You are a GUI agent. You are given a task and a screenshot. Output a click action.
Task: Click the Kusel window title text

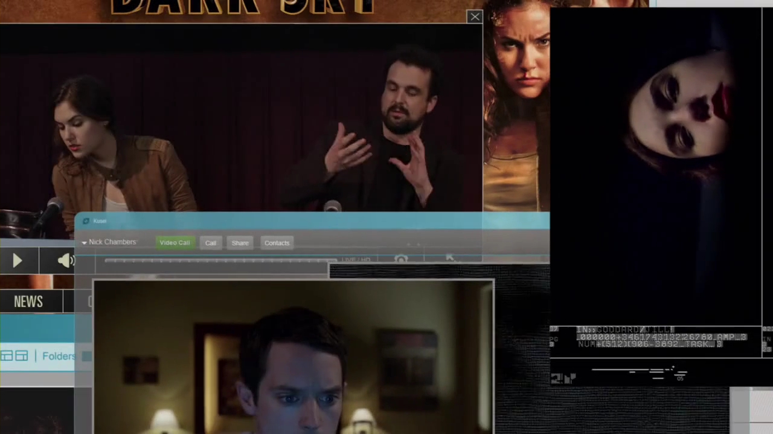(x=100, y=221)
